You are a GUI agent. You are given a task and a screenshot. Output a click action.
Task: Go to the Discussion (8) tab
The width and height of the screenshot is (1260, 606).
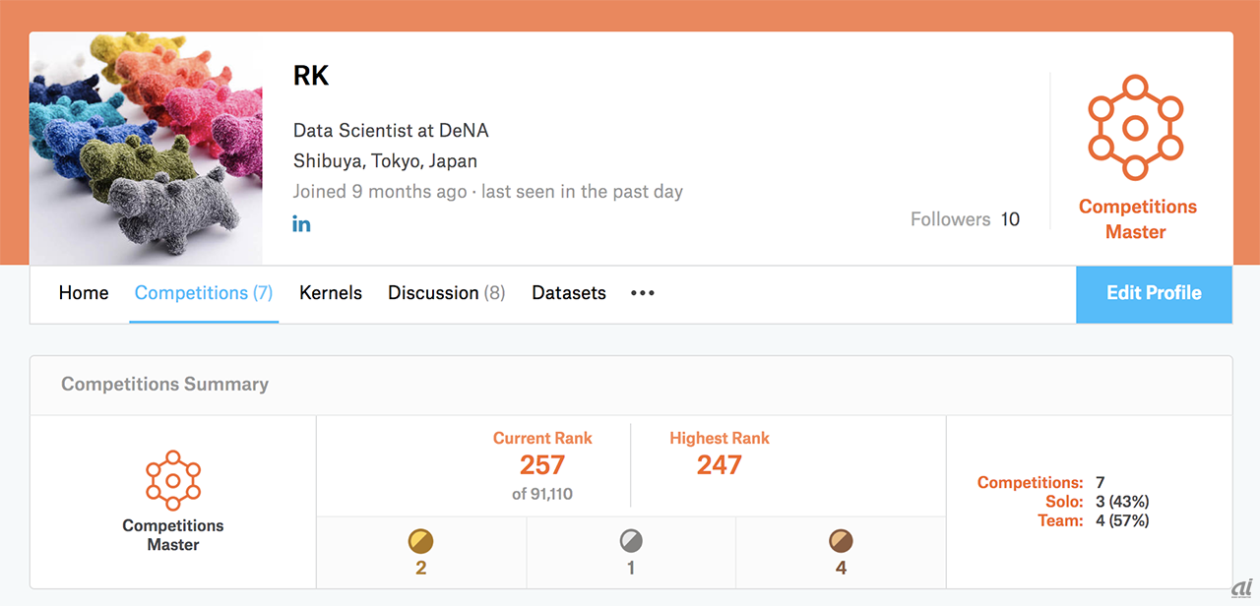coord(446,293)
